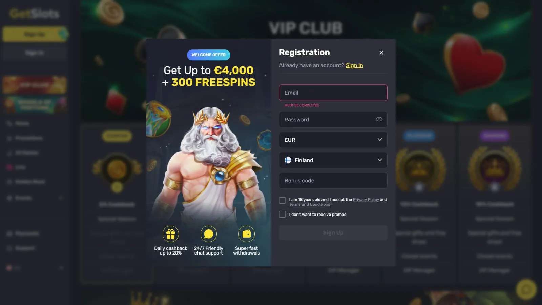The height and width of the screenshot is (305, 542).
Task: Click the Finland flag icon
Action: (288, 160)
